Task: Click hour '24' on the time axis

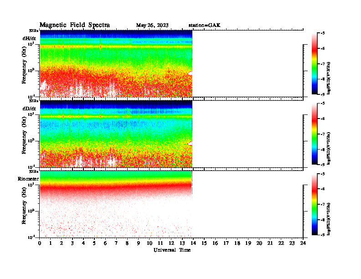Action: (303, 243)
